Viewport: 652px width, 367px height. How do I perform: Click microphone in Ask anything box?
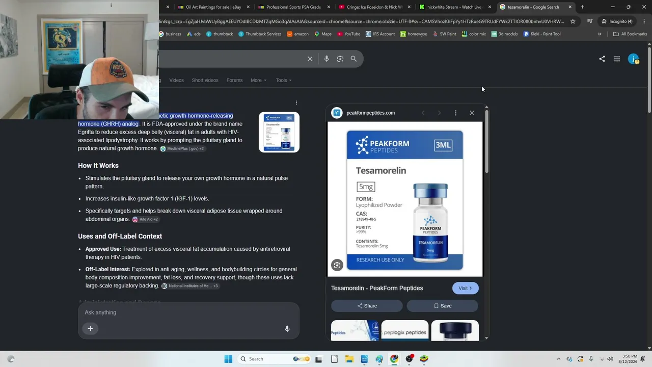(287, 329)
